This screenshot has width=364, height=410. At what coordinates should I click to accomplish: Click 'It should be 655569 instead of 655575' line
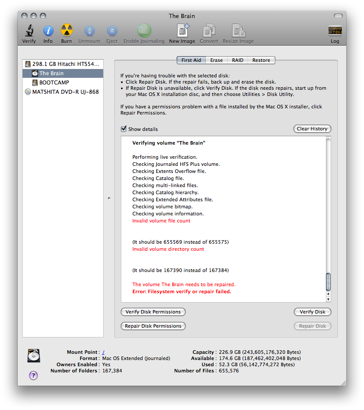180,242
